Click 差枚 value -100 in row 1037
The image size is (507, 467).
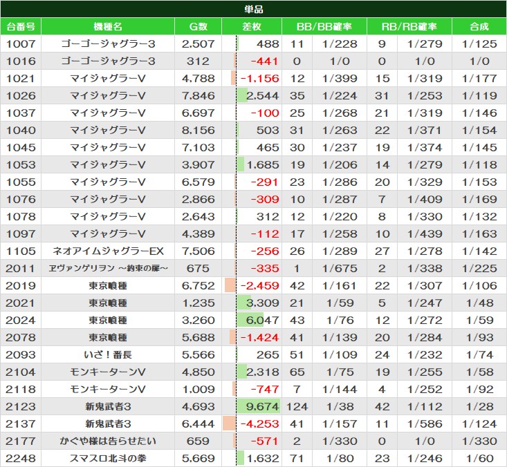point(265,113)
